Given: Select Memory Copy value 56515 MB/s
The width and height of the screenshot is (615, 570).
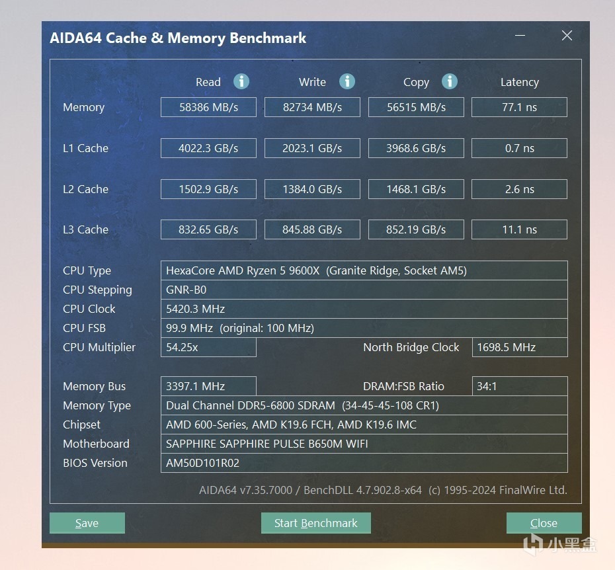Looking at the screenshot, I should (x=416, y=107).
